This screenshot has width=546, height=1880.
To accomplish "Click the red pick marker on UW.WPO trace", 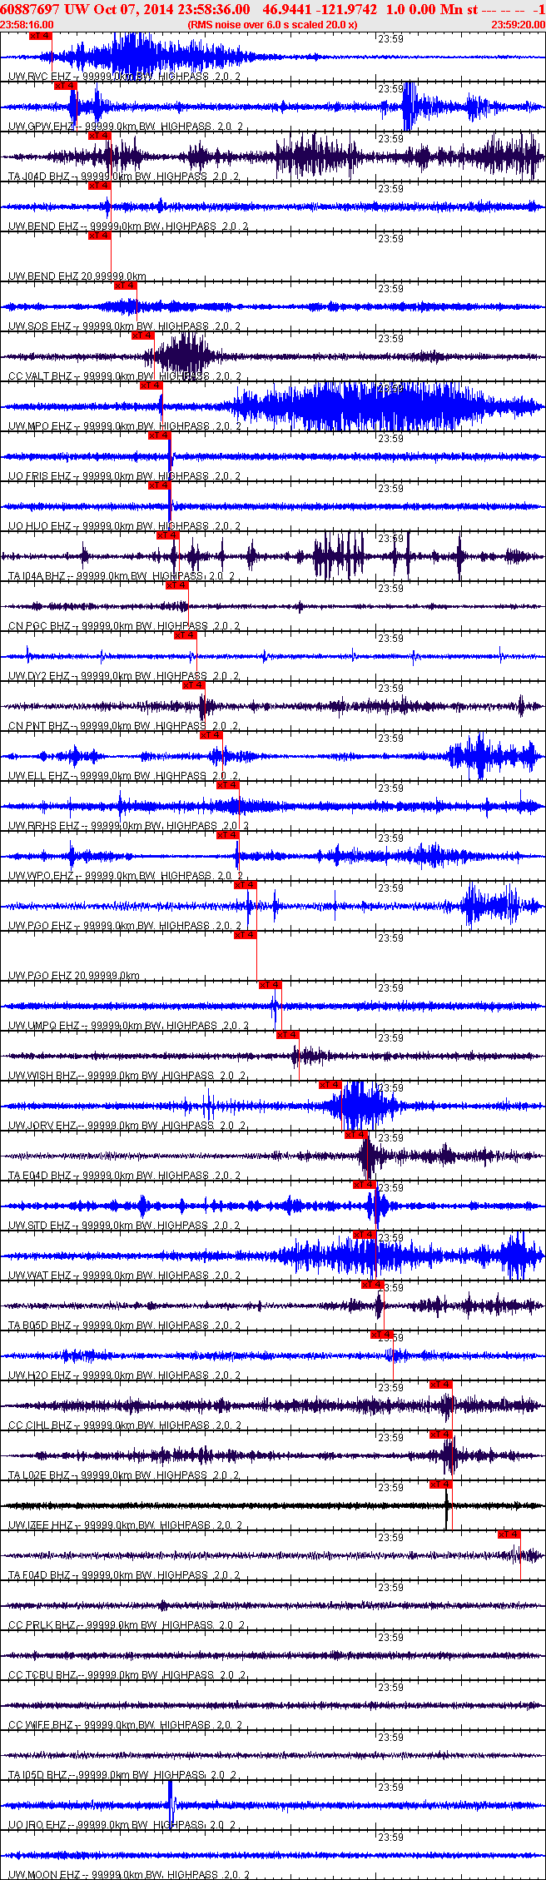I will click(228, 835).
